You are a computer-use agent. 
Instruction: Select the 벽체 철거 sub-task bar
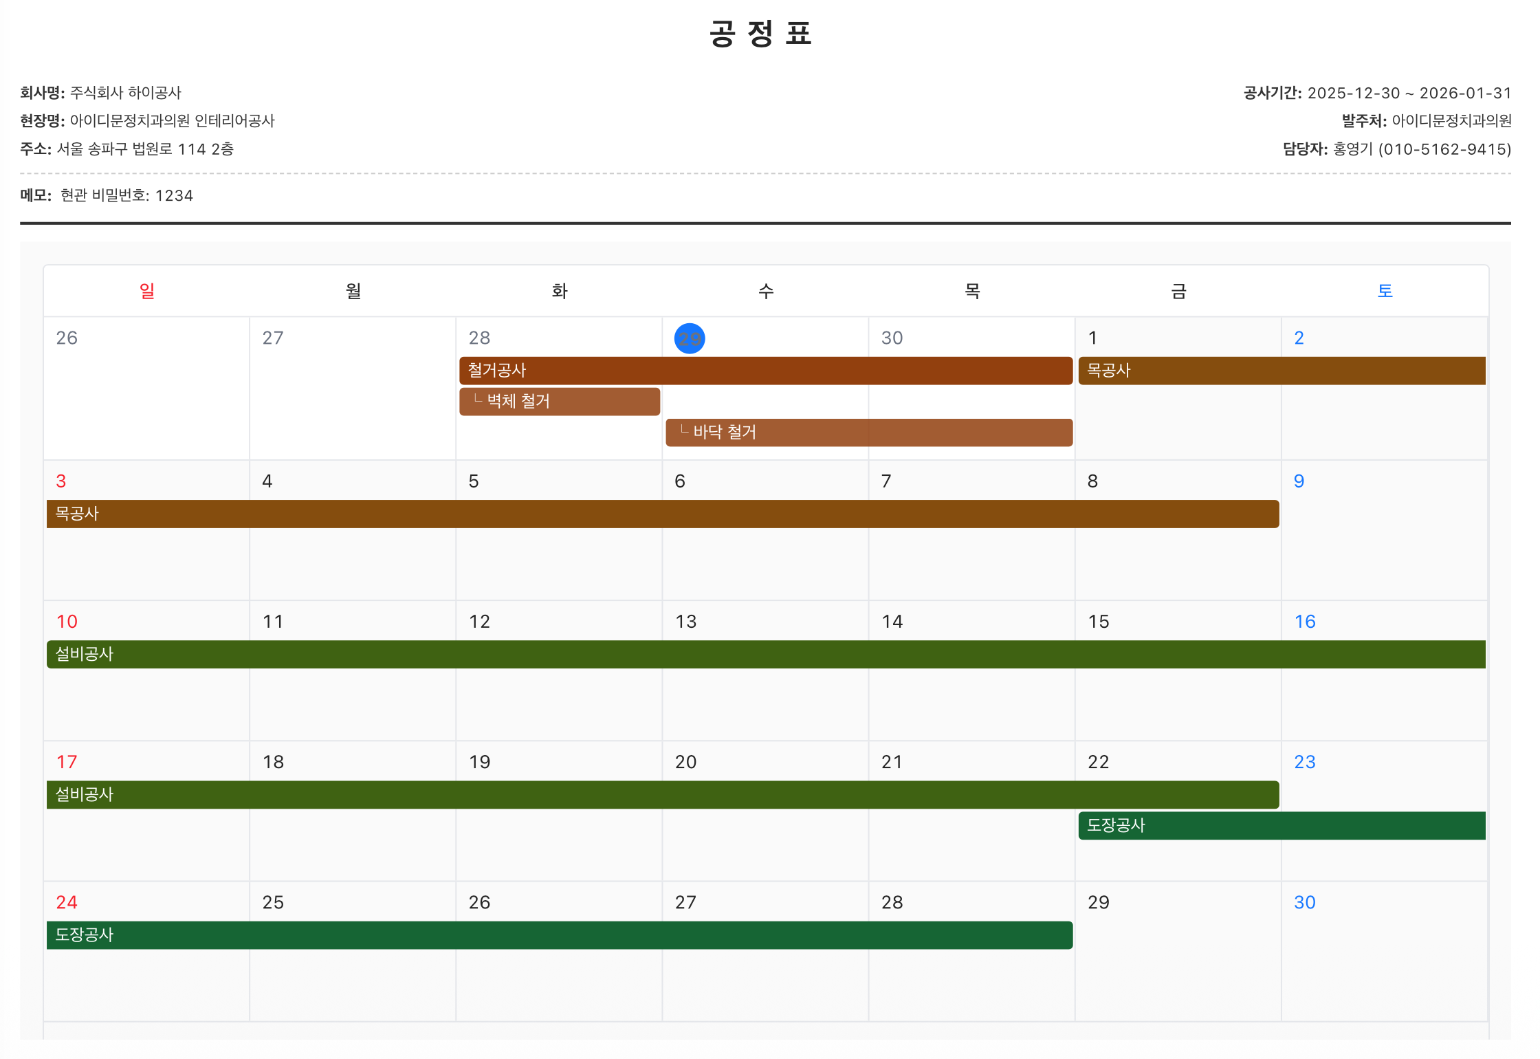560,402
